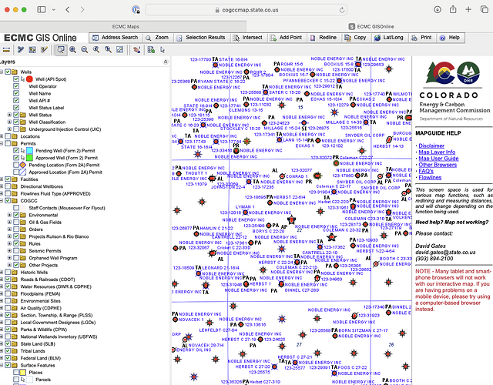Activate the Redline drawing tool

pyautogui.click(x=323, y=37)
